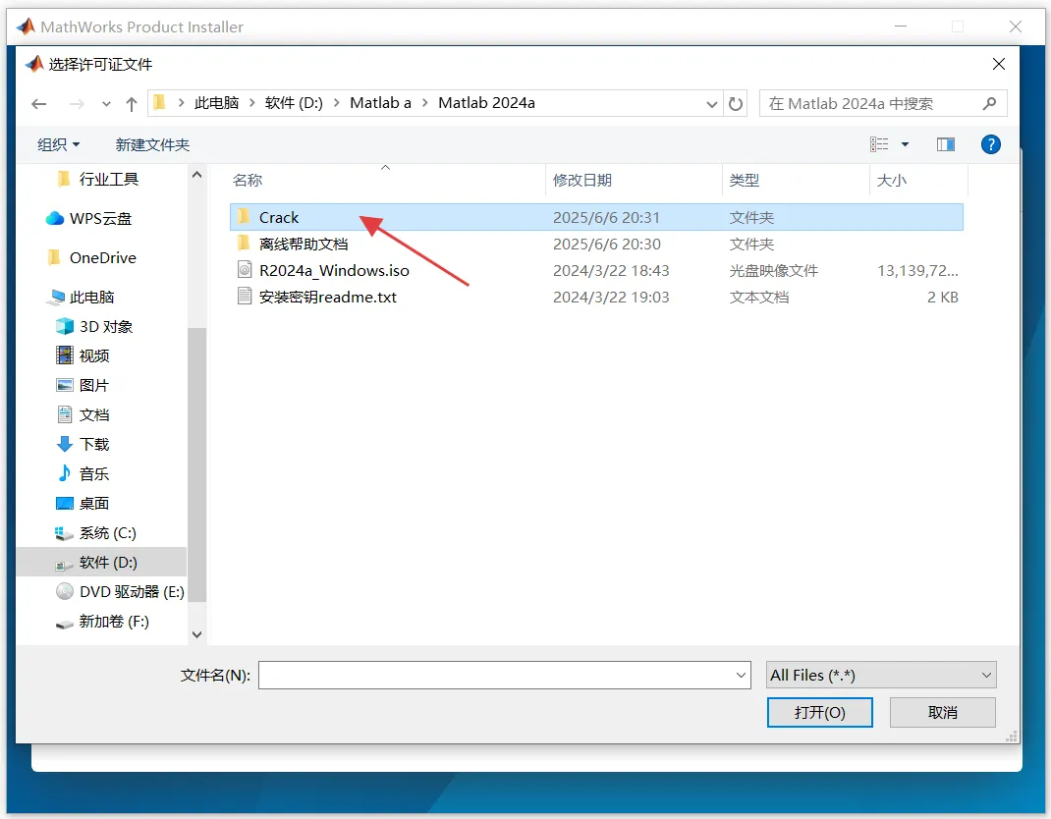The image size is (1051, 819).
Task: Select 安装密钥readme.txt file
Action: pos(596,297)
